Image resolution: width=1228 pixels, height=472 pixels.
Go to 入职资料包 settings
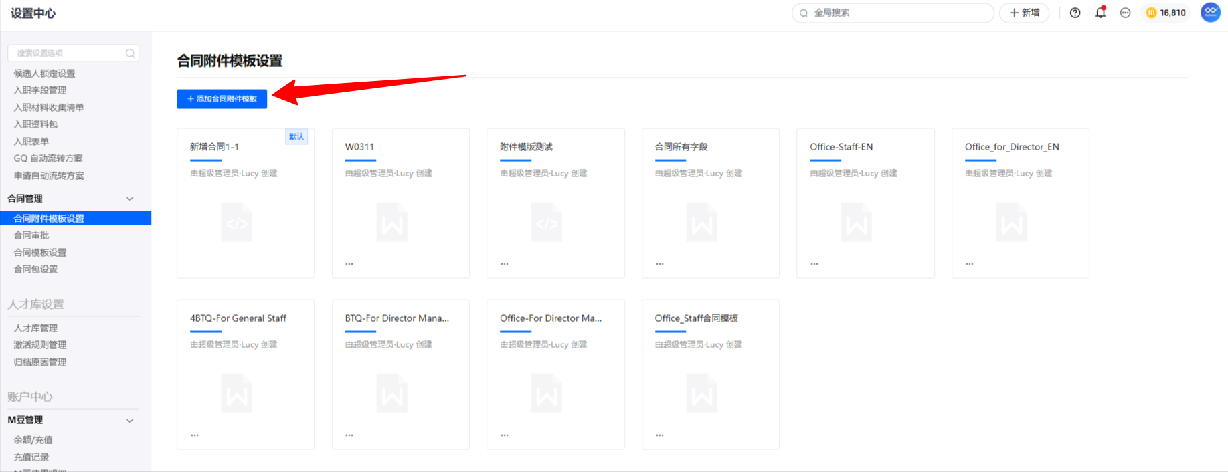[x=35, y=124]
